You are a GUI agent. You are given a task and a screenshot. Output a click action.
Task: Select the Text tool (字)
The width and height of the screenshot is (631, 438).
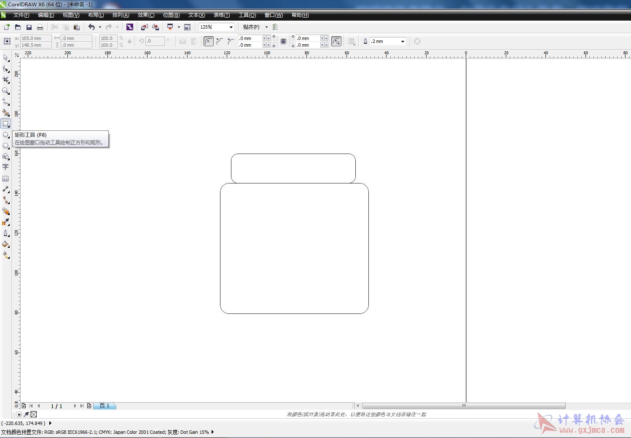(6, 167)
